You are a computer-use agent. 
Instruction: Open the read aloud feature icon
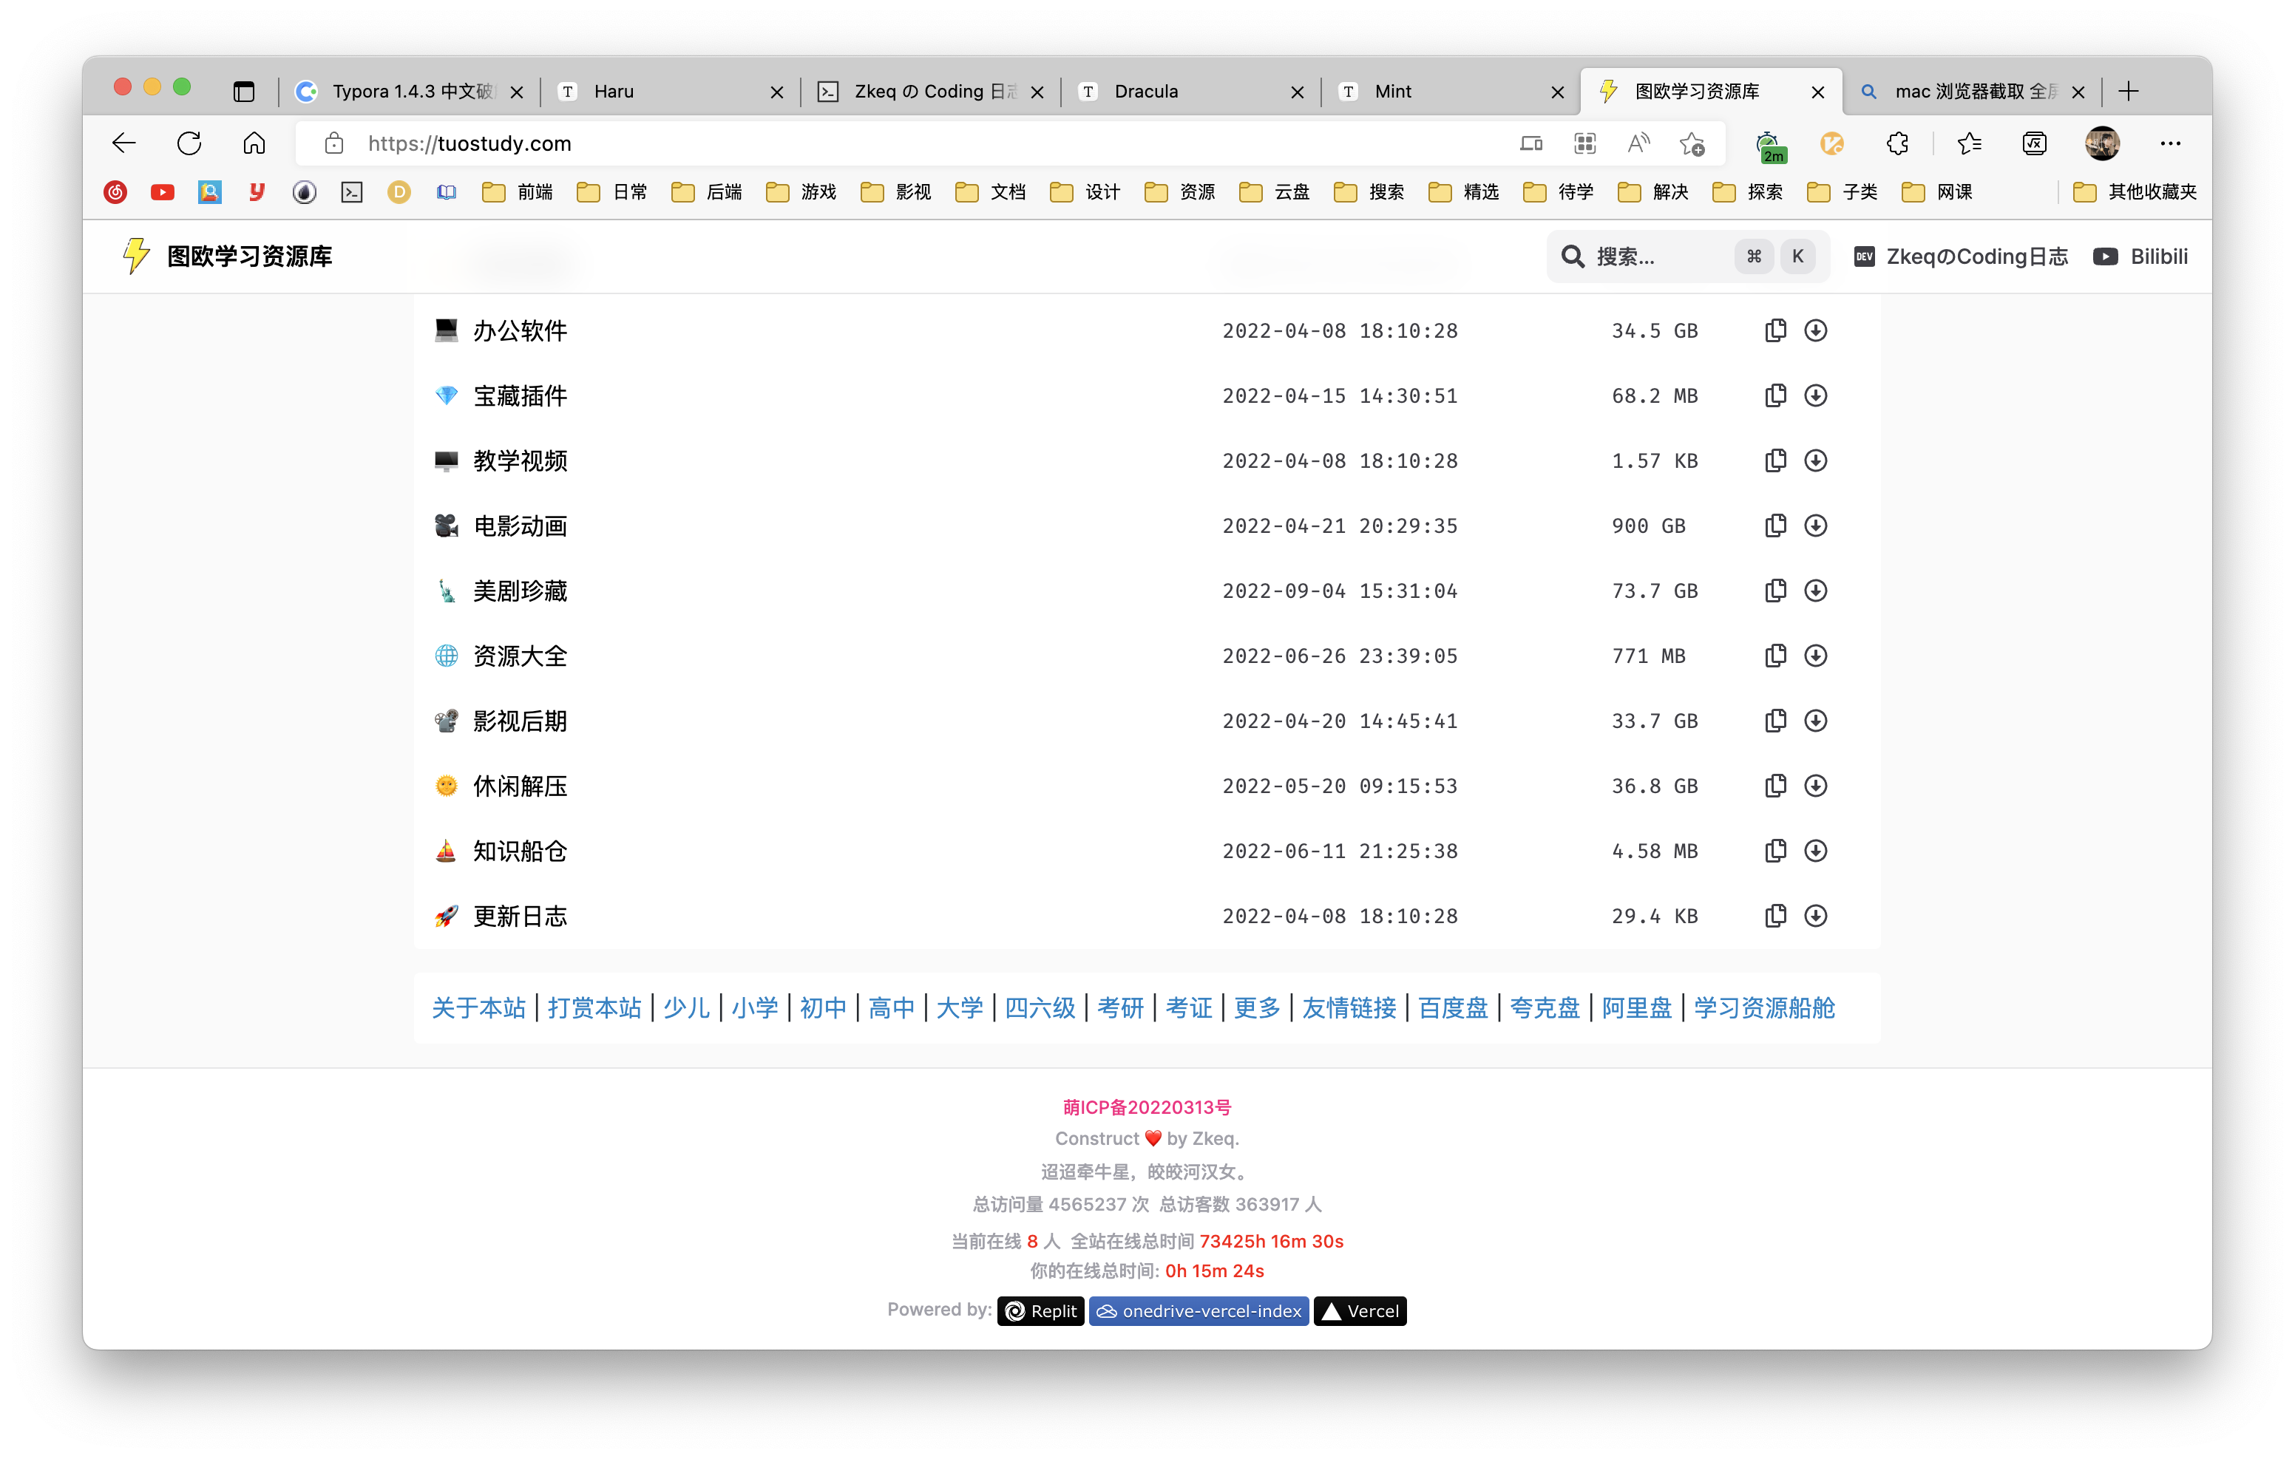tap(1638, 144)
